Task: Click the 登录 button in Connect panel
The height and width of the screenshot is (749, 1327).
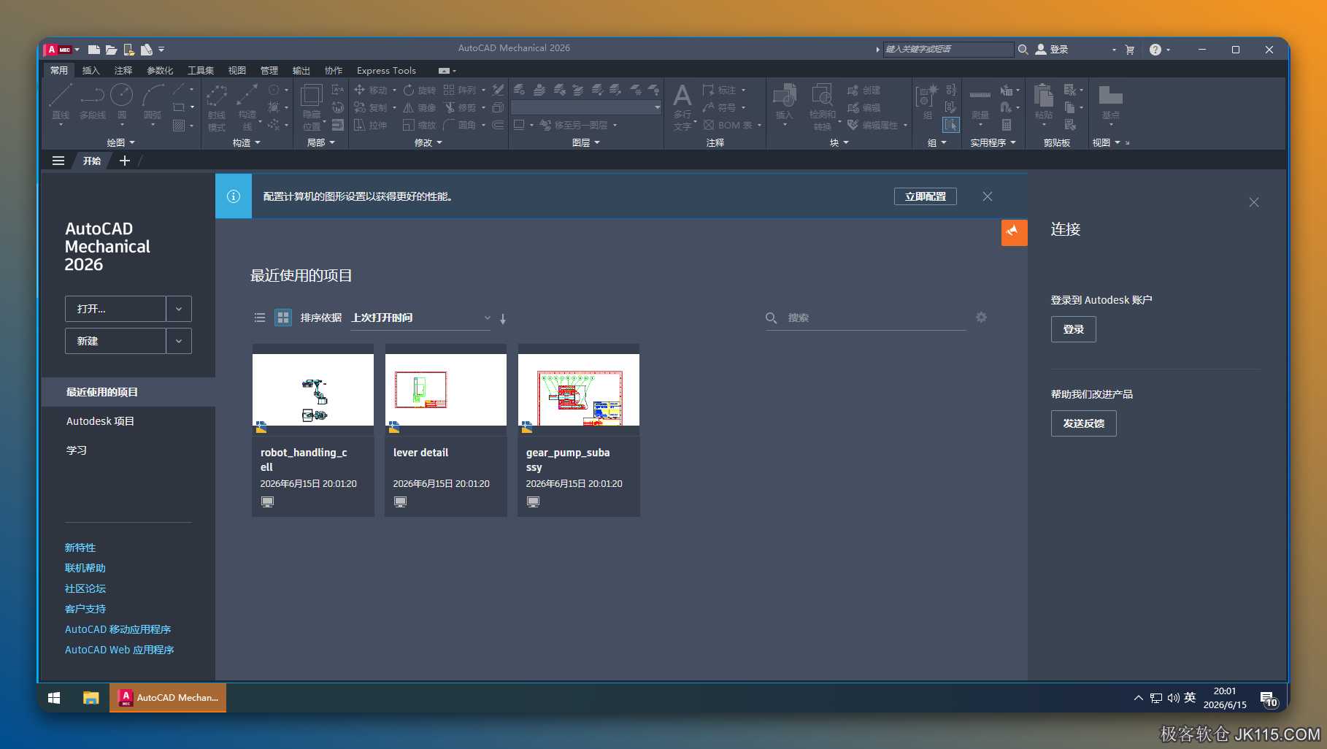Action: (x=1073, y=329)
